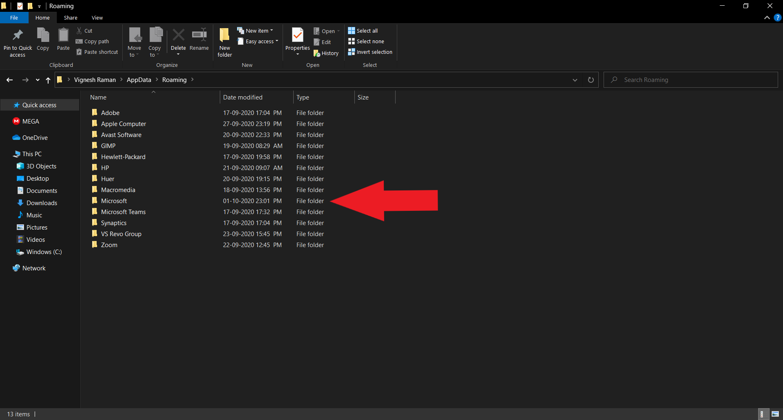Viewport: 783px width, 420px height.
Task: Click Pin to Quick access icon
Action: pos(18,35)
